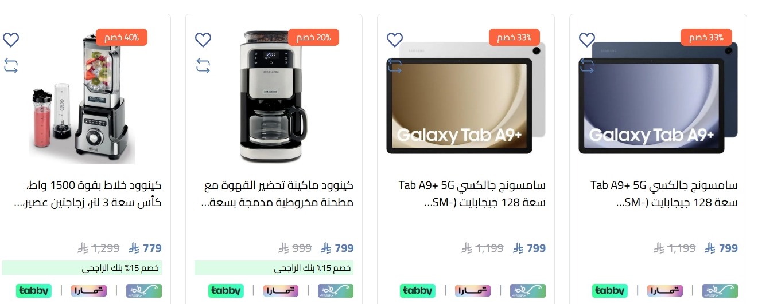Image resolution: width=758 pixels, height=304 pixels.
Task: Click Tamara logo under Kenwood coffee machine
Action: (281, 290)
